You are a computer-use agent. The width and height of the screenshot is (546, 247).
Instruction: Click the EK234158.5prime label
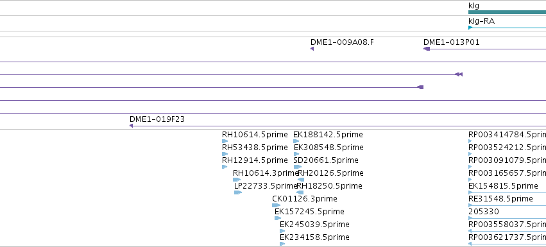point(314,237)
